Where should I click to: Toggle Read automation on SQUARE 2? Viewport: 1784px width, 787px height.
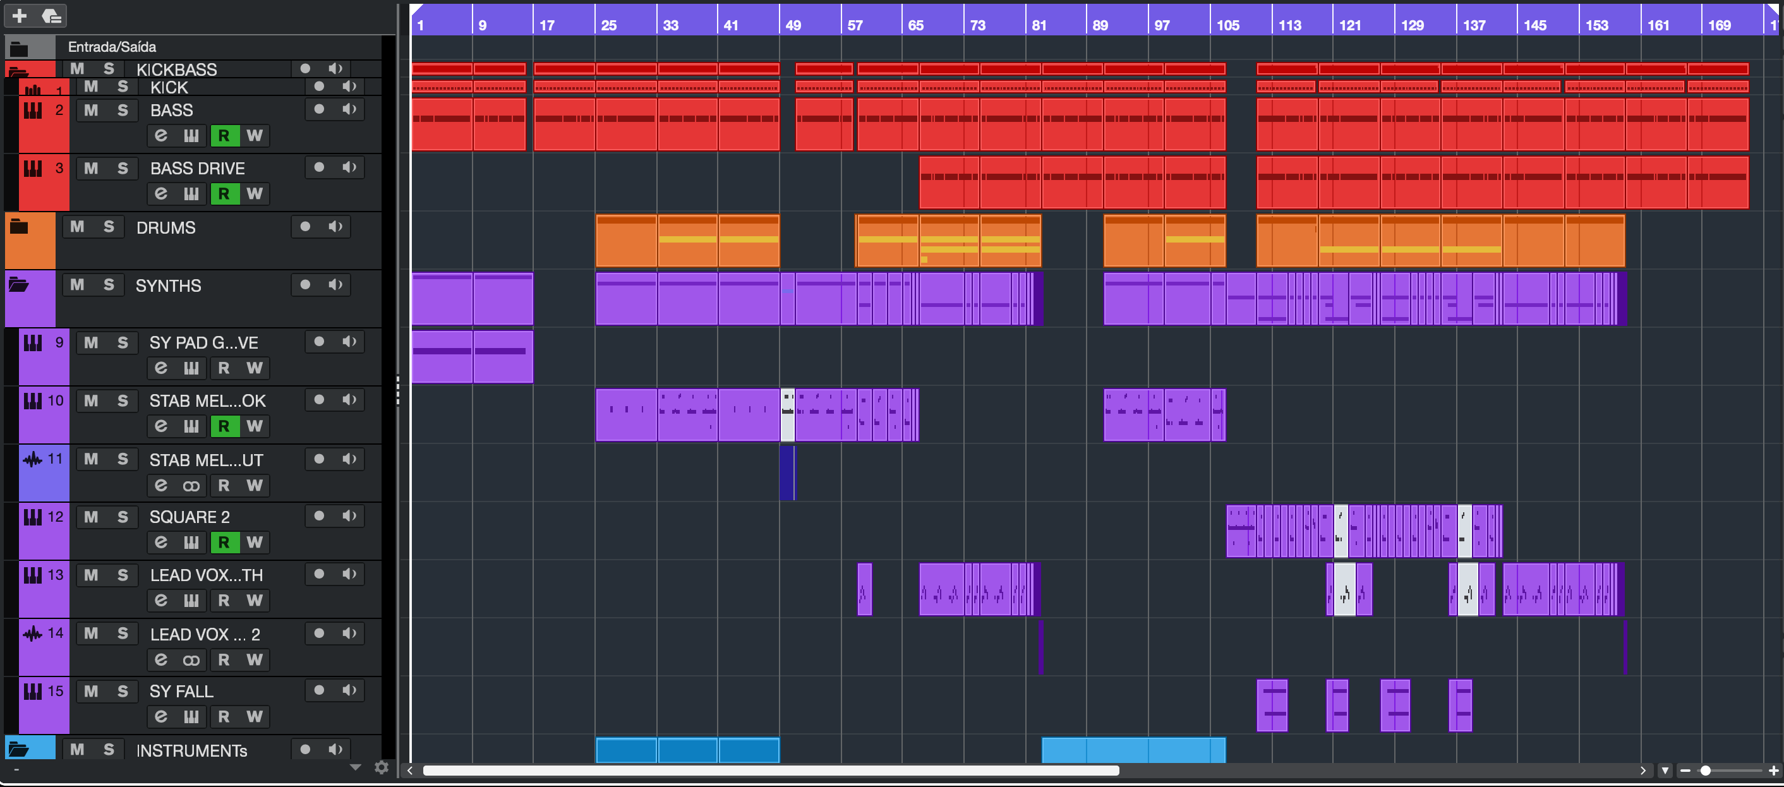coord(224,543)
